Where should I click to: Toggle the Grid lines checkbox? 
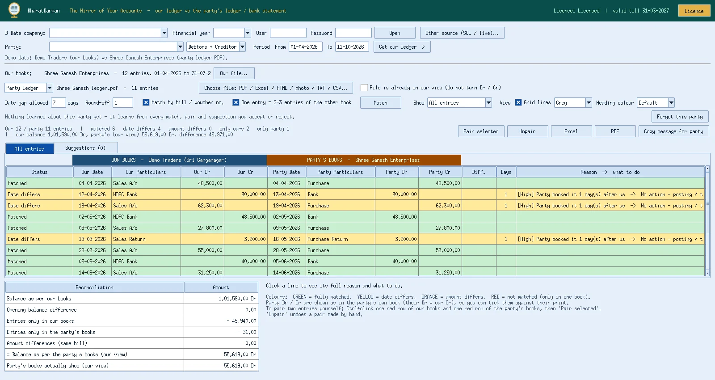tap(518, 102)
